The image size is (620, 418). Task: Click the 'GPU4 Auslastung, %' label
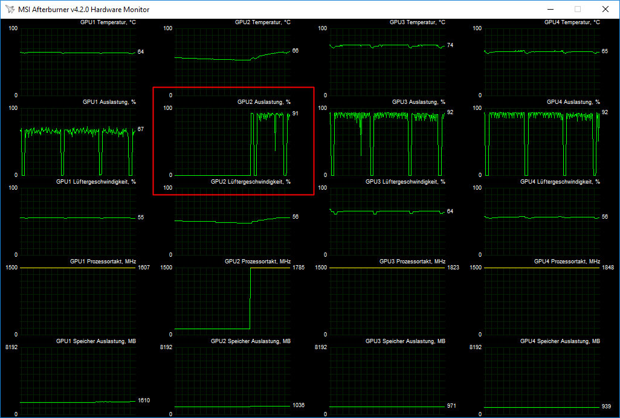(x=573, y=102)
